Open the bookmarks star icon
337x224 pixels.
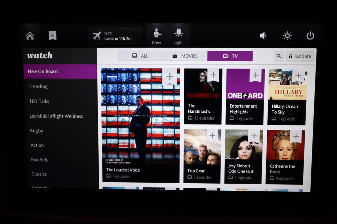[x=53, y=35]
